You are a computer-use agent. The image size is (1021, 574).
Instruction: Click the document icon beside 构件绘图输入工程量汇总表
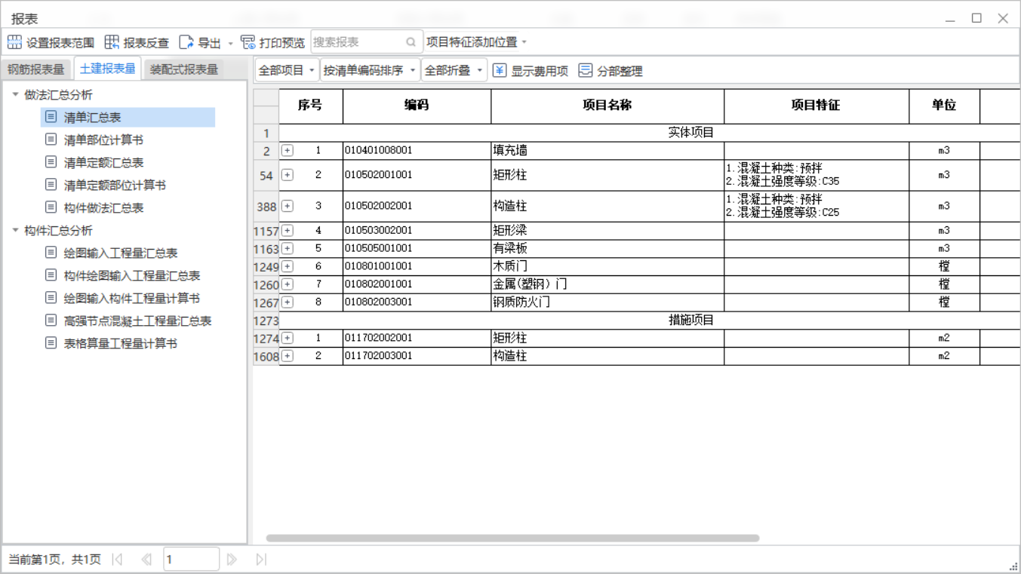(51, 275)
